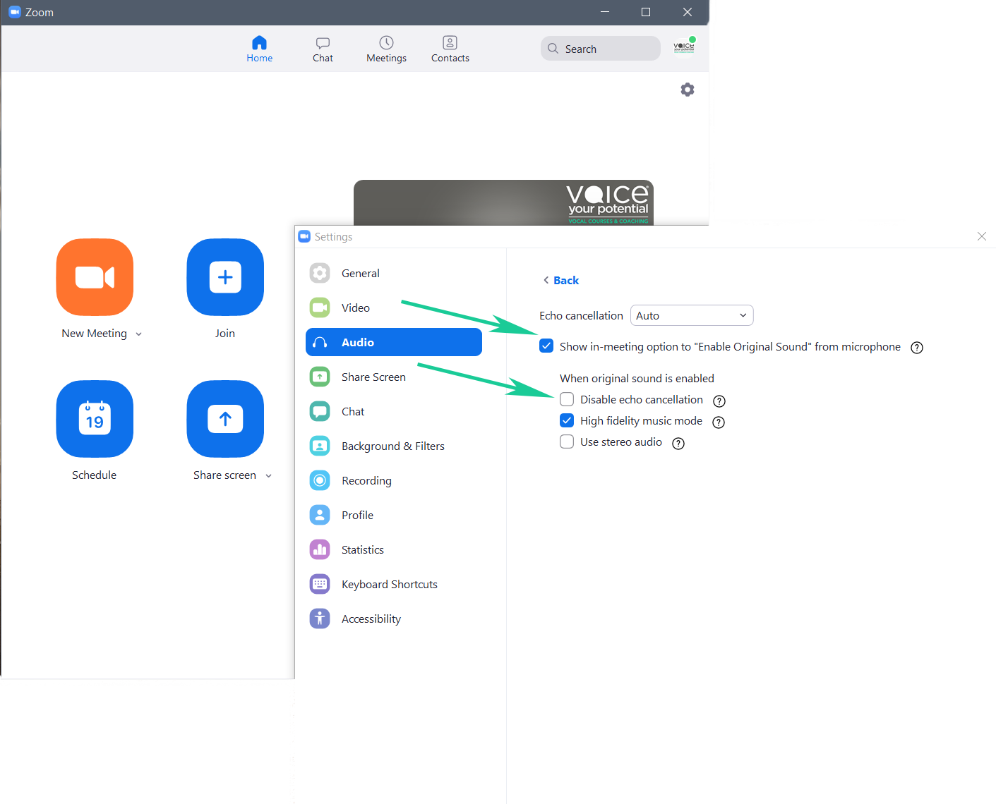Open the Zoom settings gear icon
Screen dimensions: 996x804
688,90
